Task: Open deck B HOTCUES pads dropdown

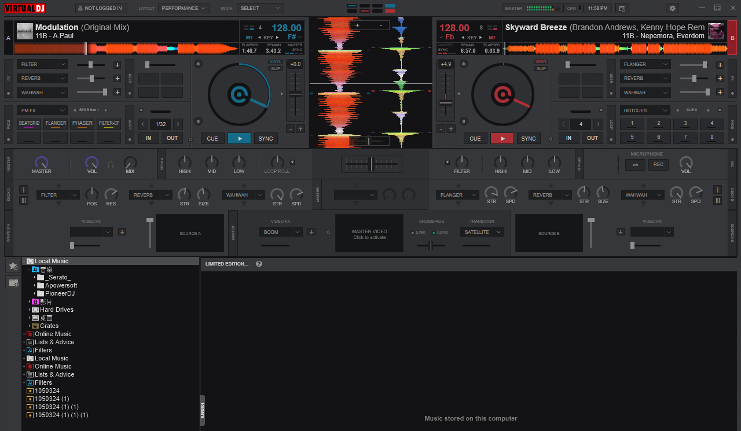Action: (645, 110)
